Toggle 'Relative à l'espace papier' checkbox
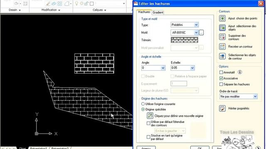The height and width of the screenshot is (149, 266). (x=172, y=76)
